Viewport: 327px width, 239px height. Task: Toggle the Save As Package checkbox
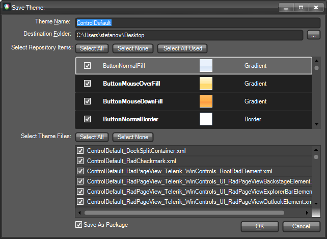pos(78,225)
